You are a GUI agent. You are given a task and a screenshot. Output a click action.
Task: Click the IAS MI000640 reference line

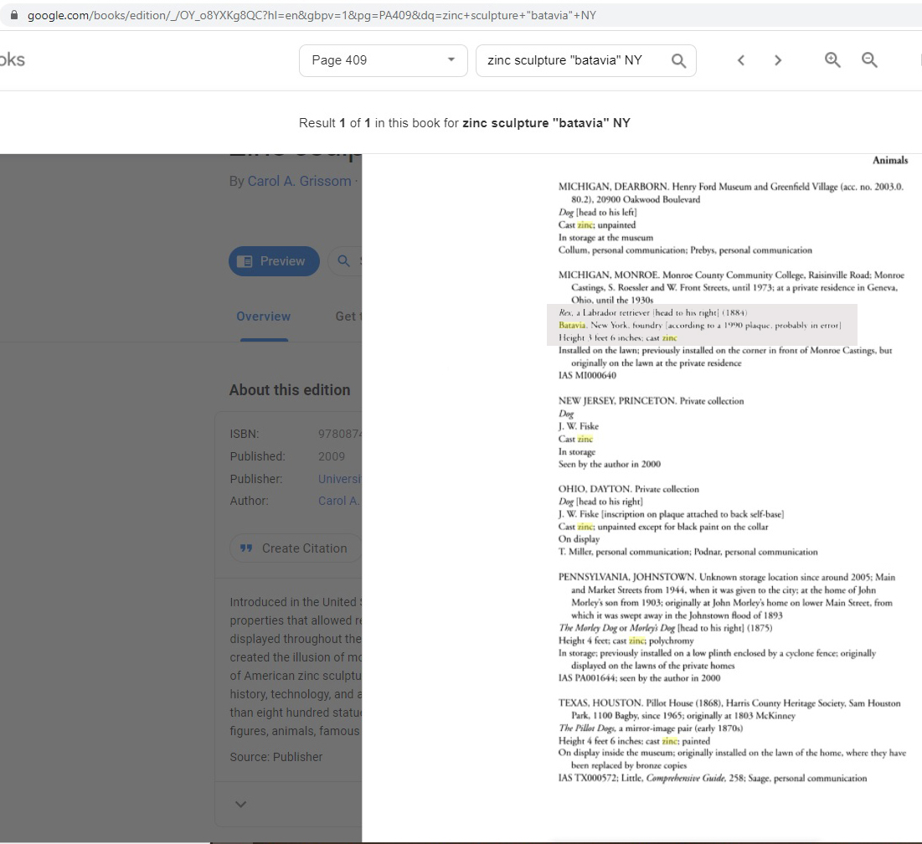[x=587, y=376]
